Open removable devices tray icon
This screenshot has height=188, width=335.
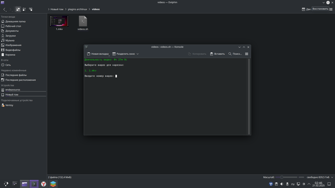point(287,184)
